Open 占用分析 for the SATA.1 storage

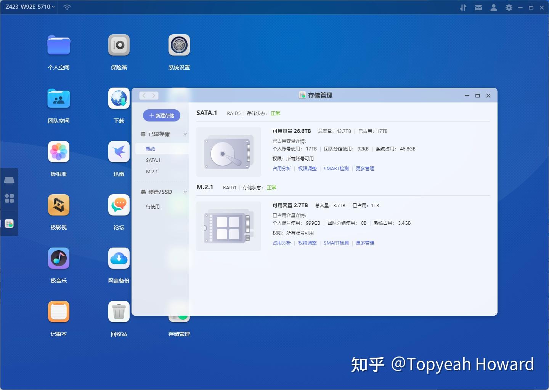282,168
